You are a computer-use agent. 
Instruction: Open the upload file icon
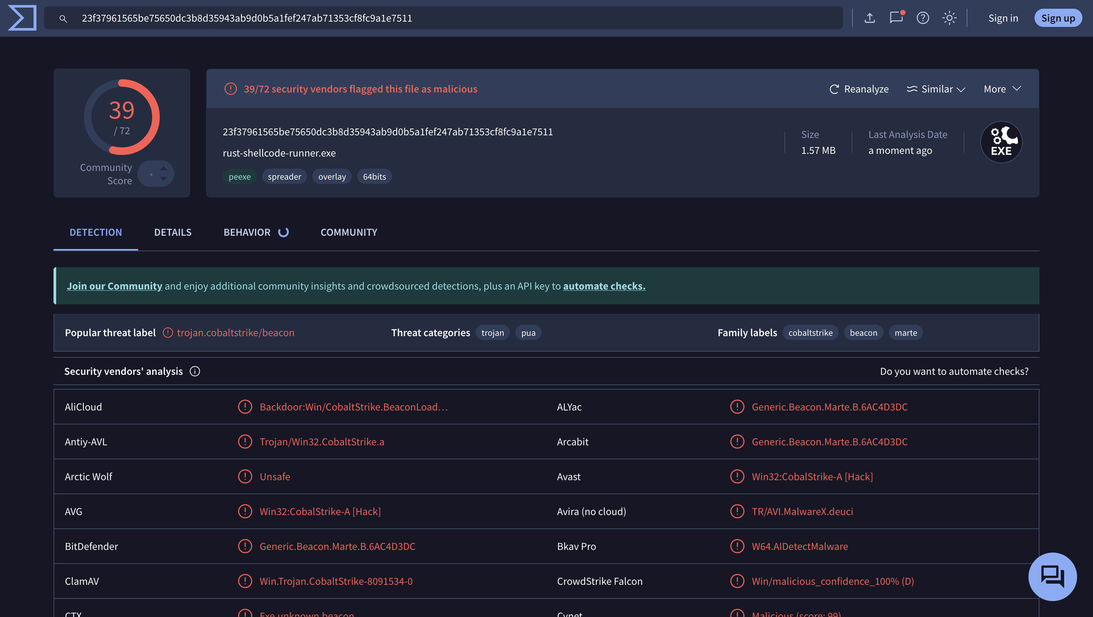(869, 18)
